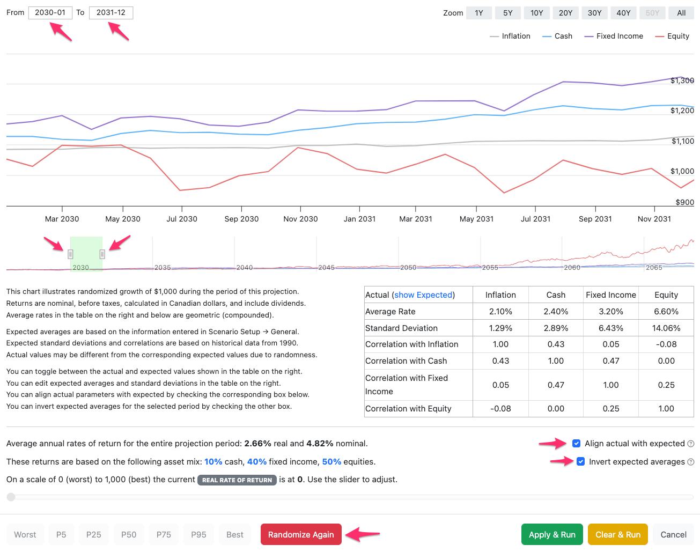This screenshot has height=552, width=700.
Task: Click the left range handle in navigator chart
Action: click(70, 254)
